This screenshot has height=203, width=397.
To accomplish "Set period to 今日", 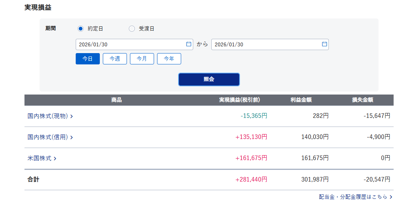I will 88,59.
